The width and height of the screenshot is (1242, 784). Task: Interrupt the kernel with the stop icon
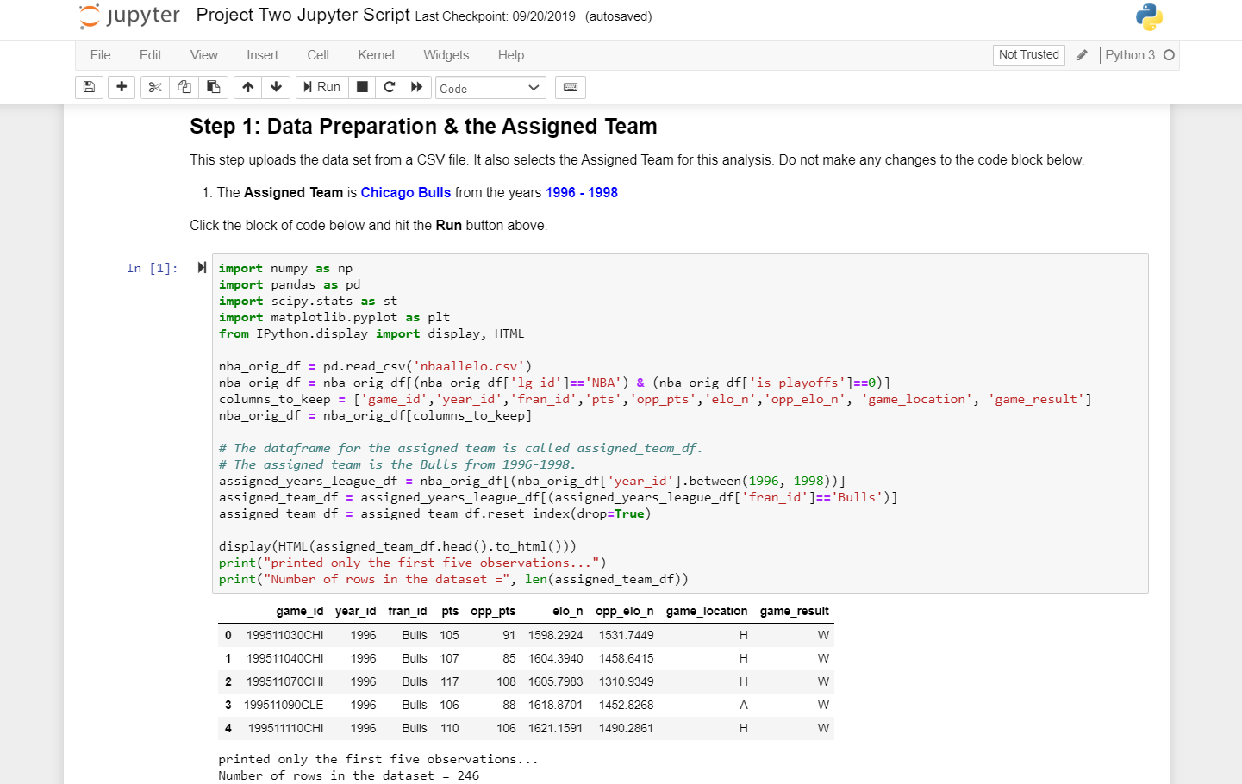tap(362, 87)
